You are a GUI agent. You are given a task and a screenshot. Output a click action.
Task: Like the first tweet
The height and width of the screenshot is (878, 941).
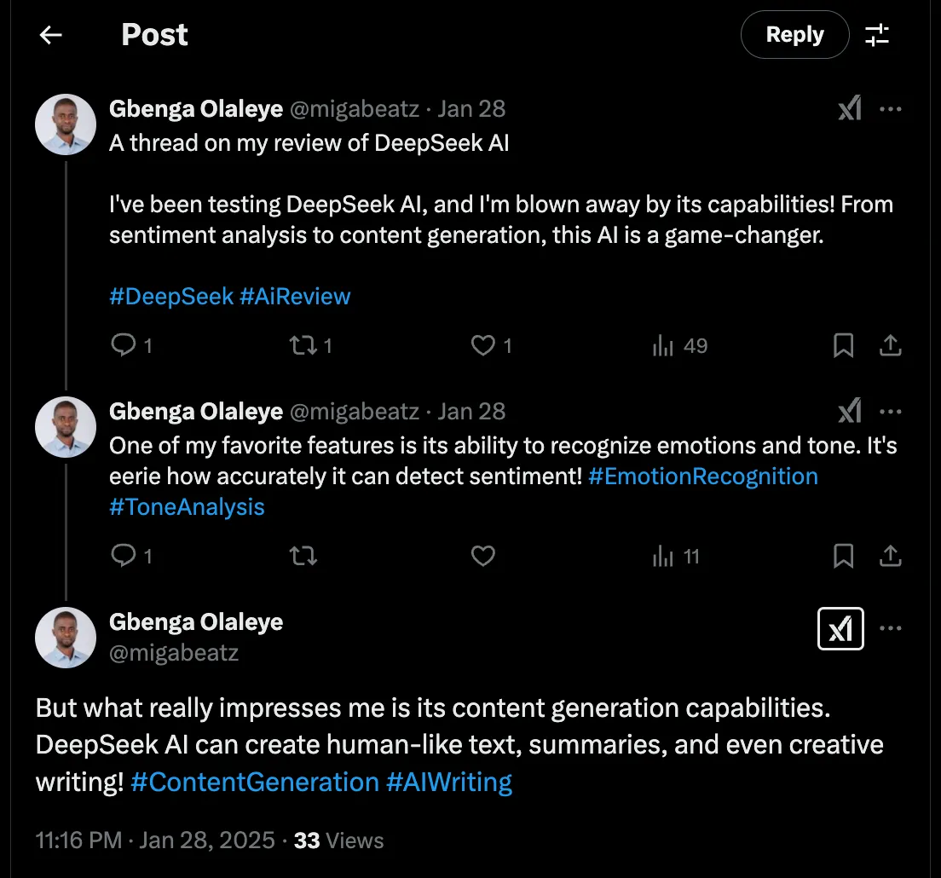pyautogui.click(x=483, y=345)
